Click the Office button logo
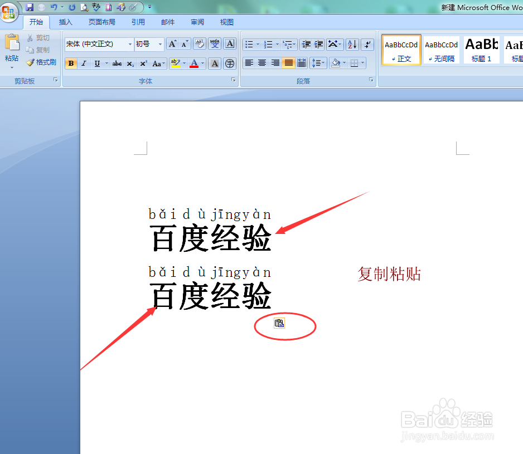This screenshot has width=523, height=454. pyautogui.click(x=8, y=12)
